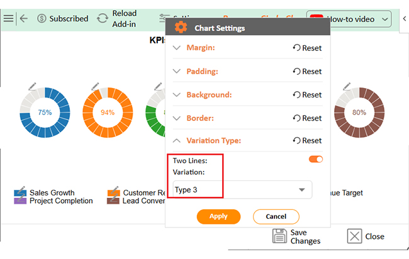The width and height of the screenshot is (409, 259).
Task: Expand the Margin section
Action: point(177,48)
